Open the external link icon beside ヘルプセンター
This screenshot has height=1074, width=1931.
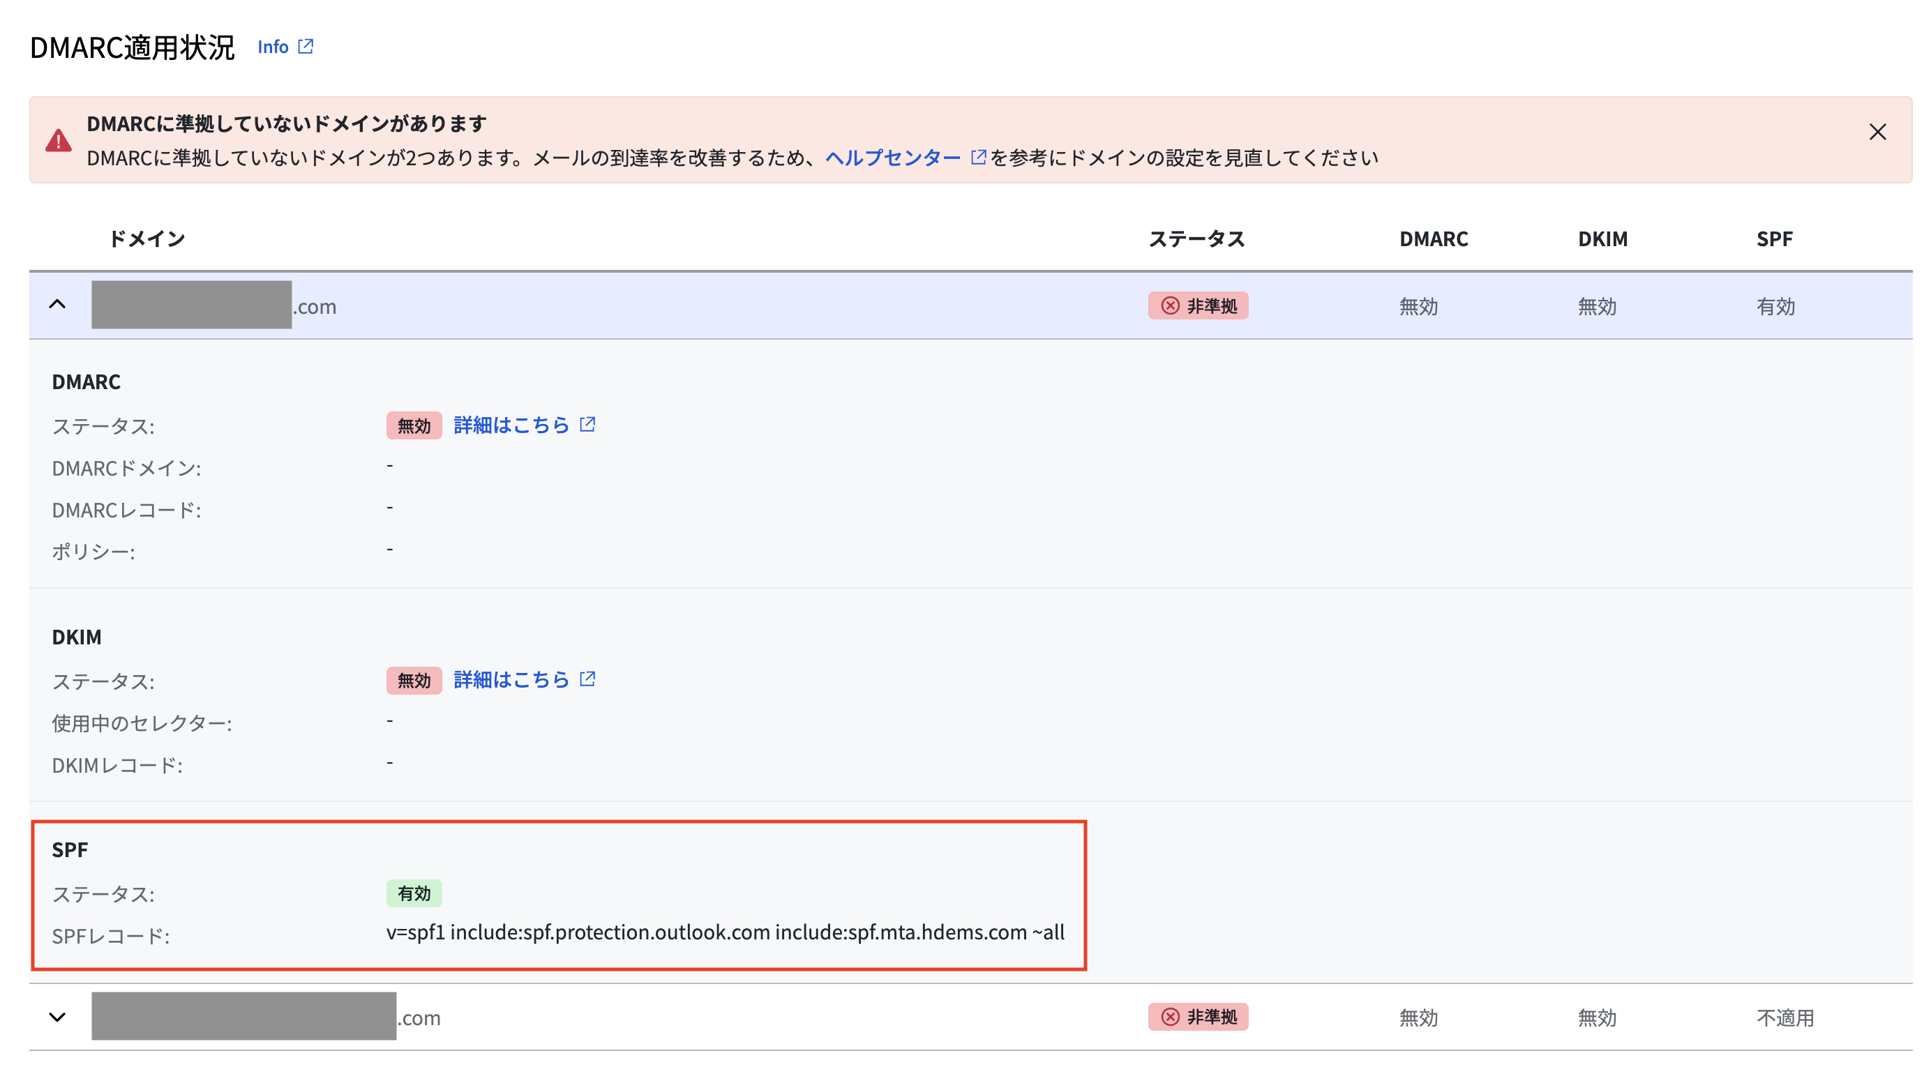[978, 158]
